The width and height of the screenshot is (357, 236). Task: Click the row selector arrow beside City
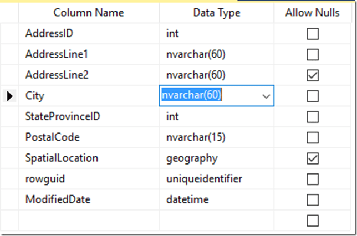tap(10, 96)
